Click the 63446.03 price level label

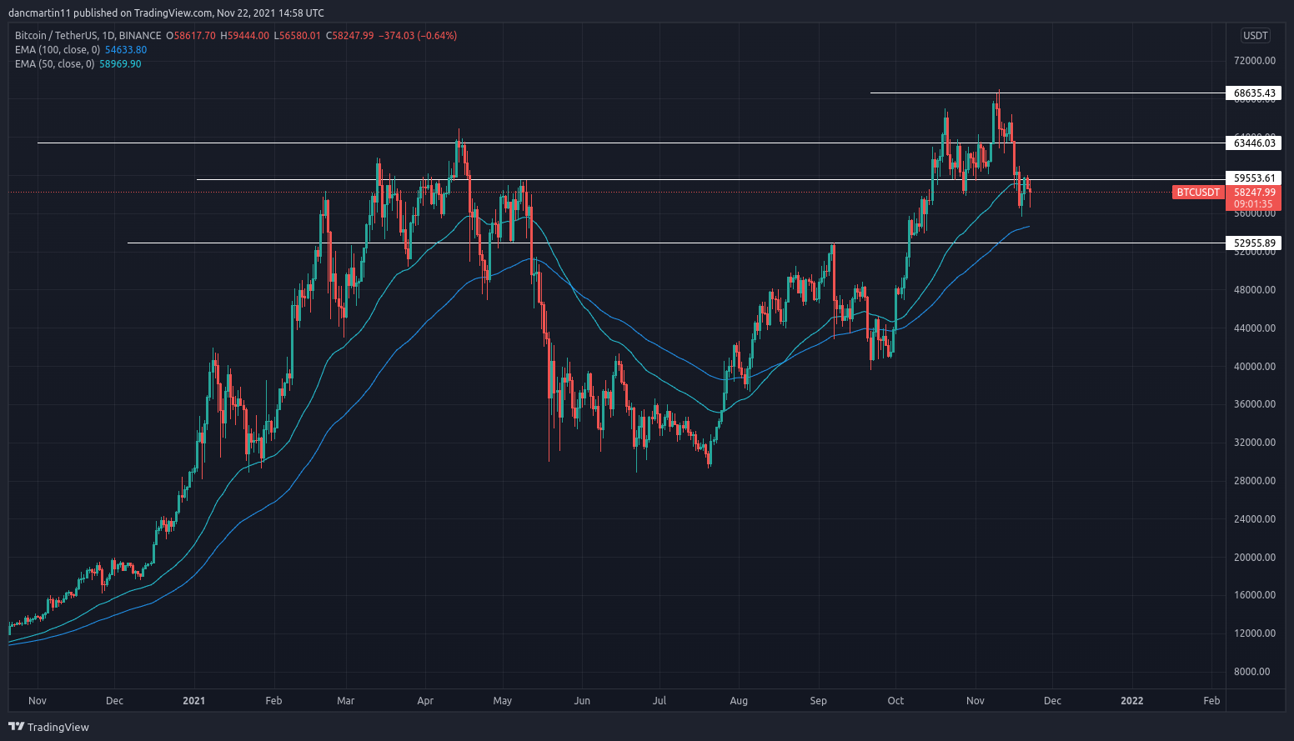point(1254,143)
